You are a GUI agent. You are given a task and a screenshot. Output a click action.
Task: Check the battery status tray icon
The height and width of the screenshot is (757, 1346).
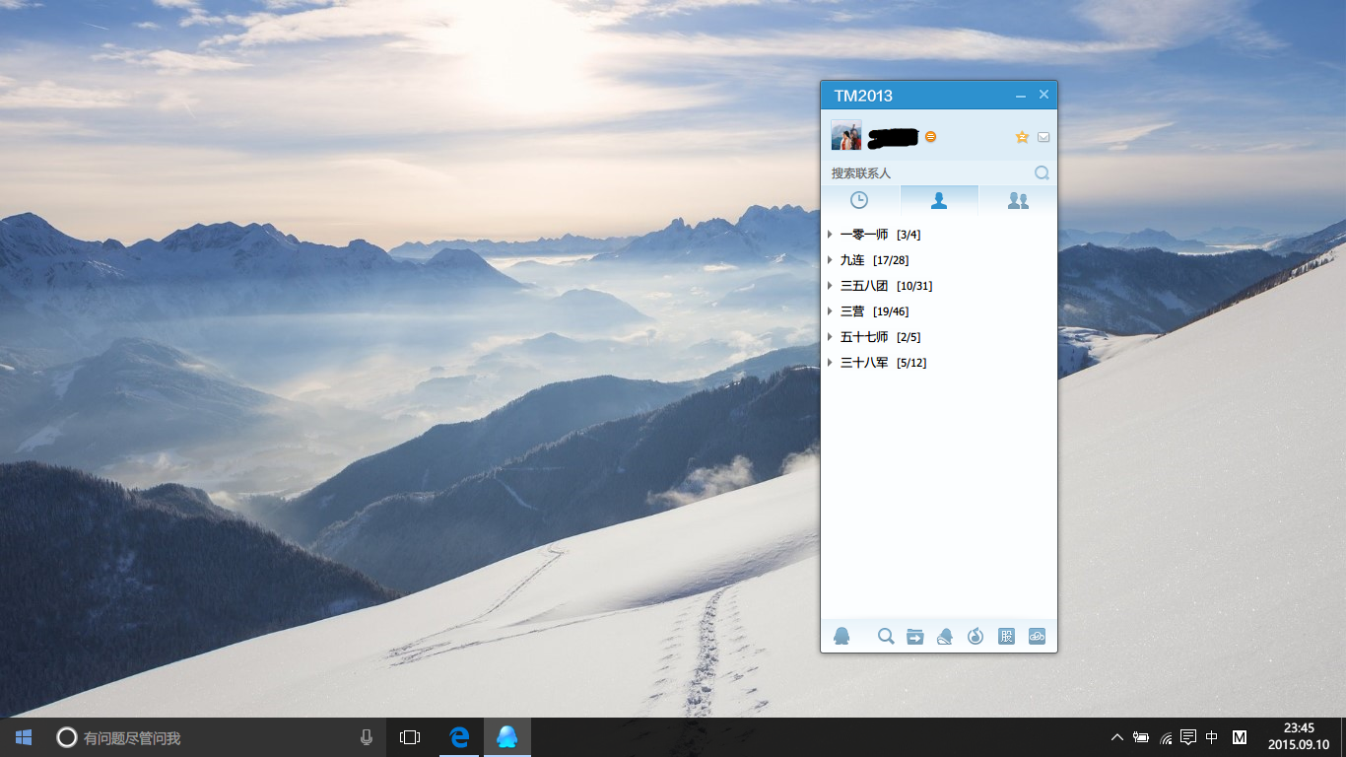1141,737
